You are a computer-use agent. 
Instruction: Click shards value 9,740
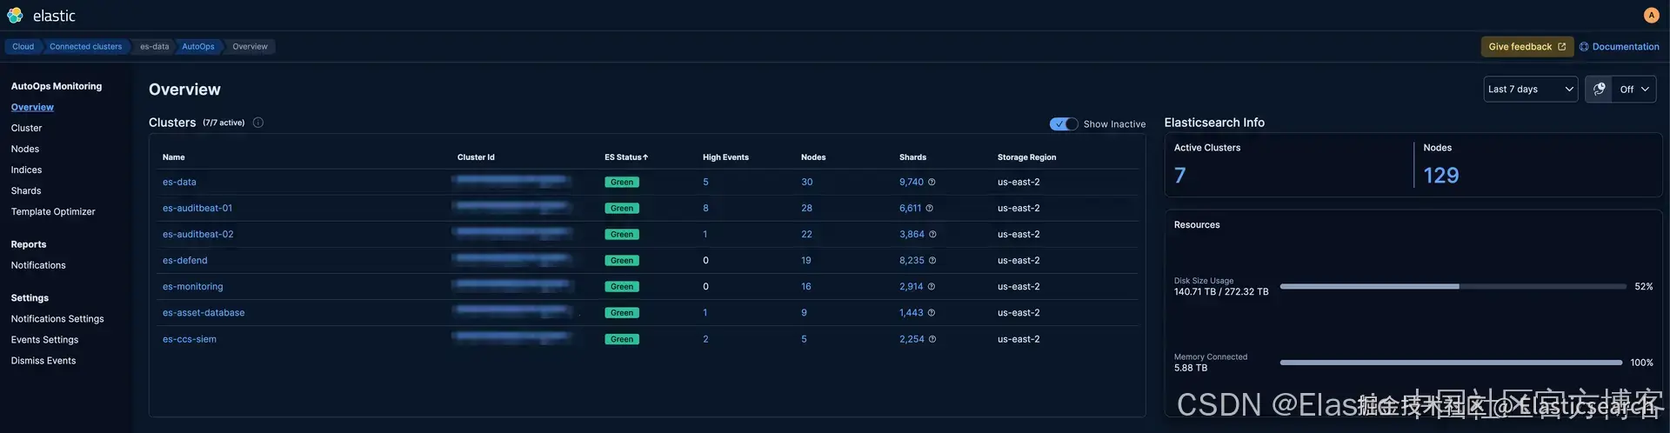pos(912,182)
